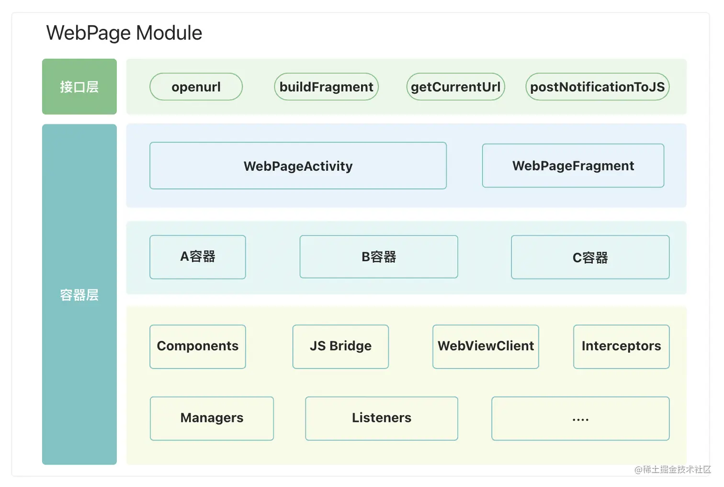Click the JS Bridge box

pyautogui.click(x=340, y=346)
